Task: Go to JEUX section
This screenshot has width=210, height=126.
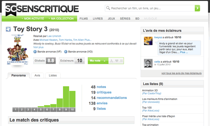Action: tap(111, 19)
